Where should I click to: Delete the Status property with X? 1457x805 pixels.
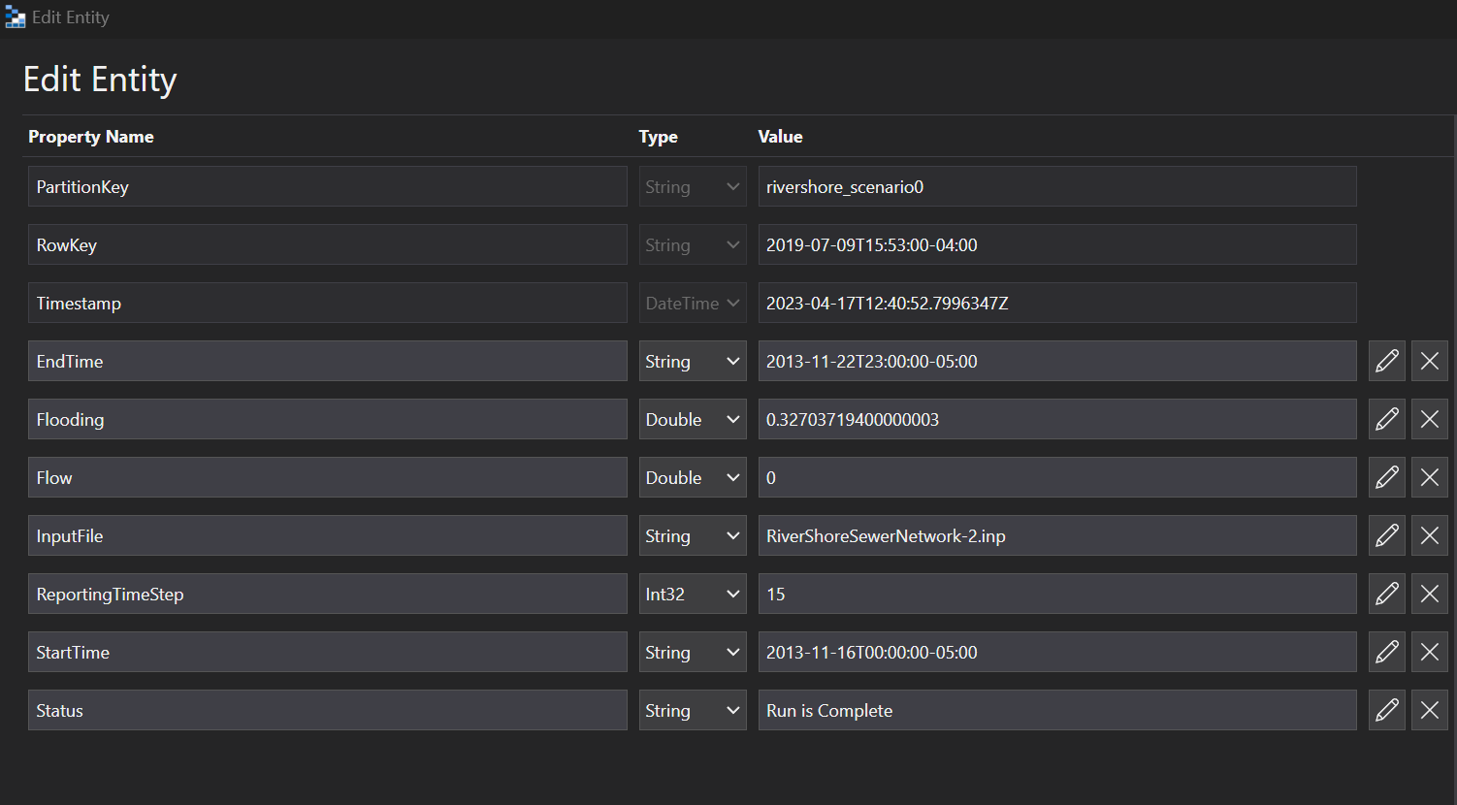tap(1430, 710)
